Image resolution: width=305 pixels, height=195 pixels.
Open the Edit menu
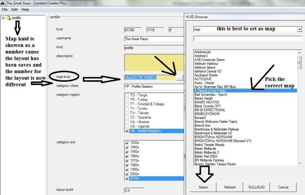[x=14, y=9]
